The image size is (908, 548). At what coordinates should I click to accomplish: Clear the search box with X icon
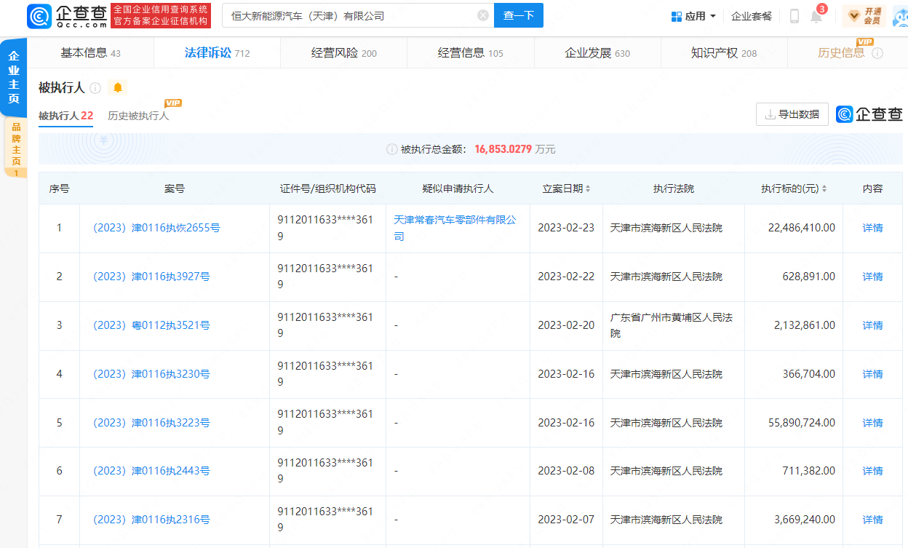[x=483, y=15]
